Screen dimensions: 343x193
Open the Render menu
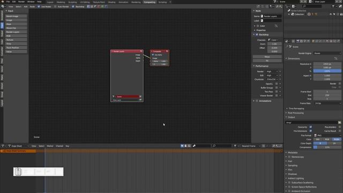pyautogui.click(x=21, y=2)
